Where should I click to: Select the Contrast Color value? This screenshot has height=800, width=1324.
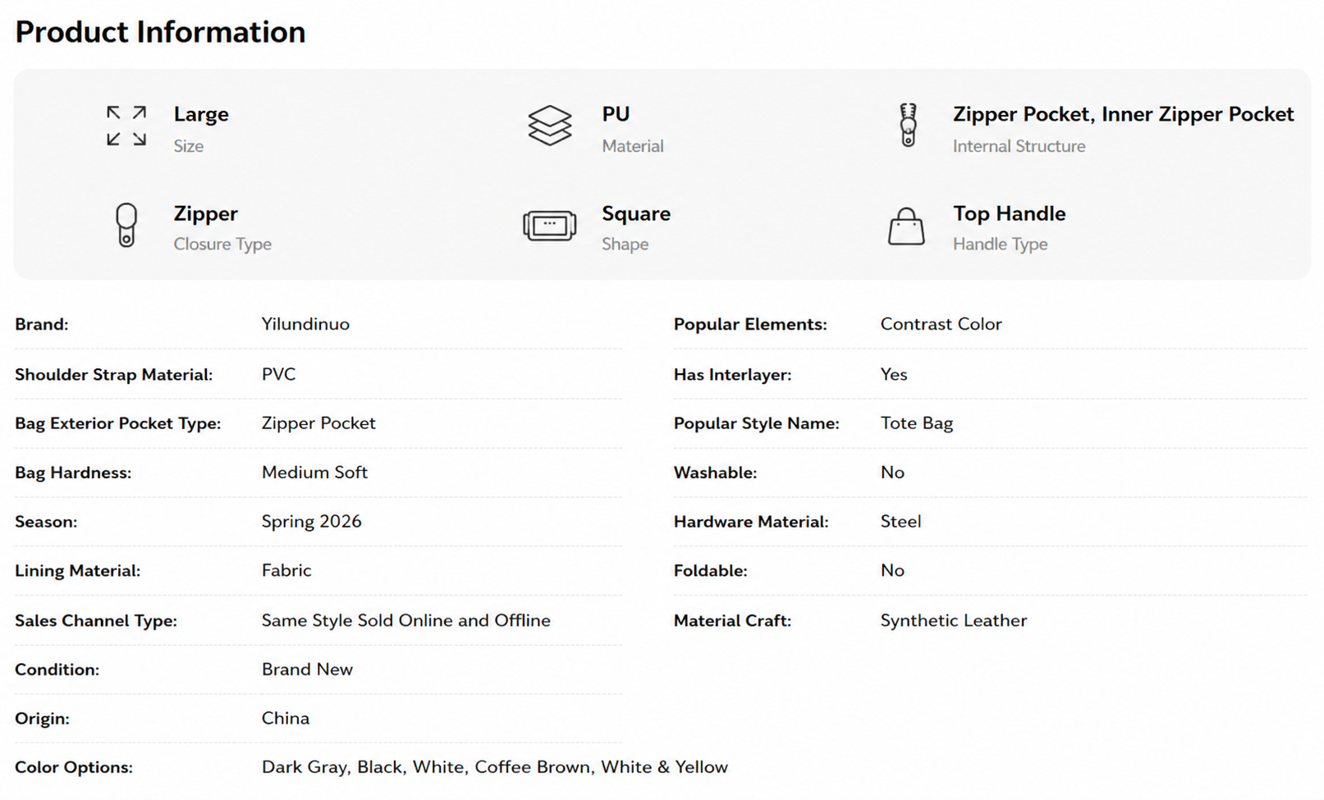tap(941, 324)
